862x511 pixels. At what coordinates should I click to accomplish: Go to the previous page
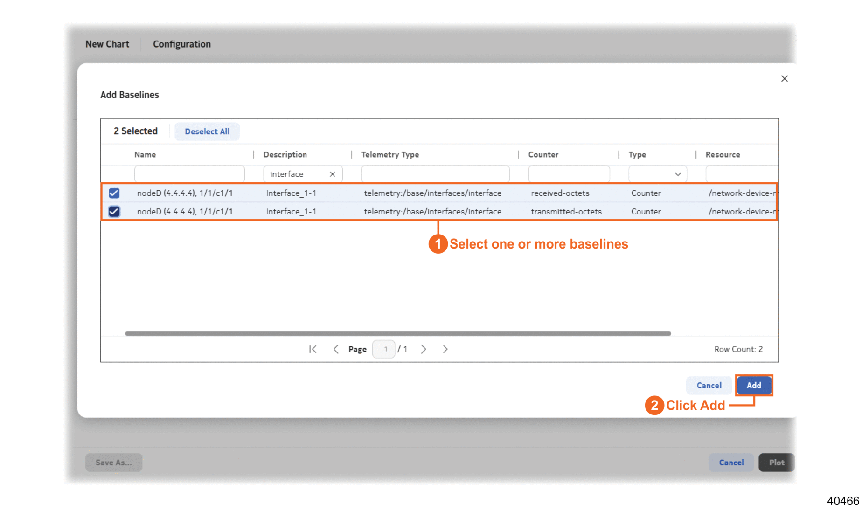(x=335, y=349)
